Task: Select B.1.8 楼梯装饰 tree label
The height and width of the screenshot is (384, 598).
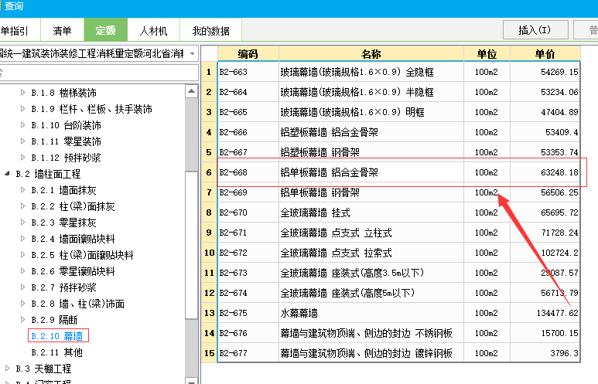Action: 63,93
